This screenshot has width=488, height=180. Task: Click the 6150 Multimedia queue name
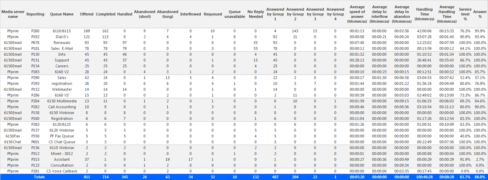coord(62,101)
